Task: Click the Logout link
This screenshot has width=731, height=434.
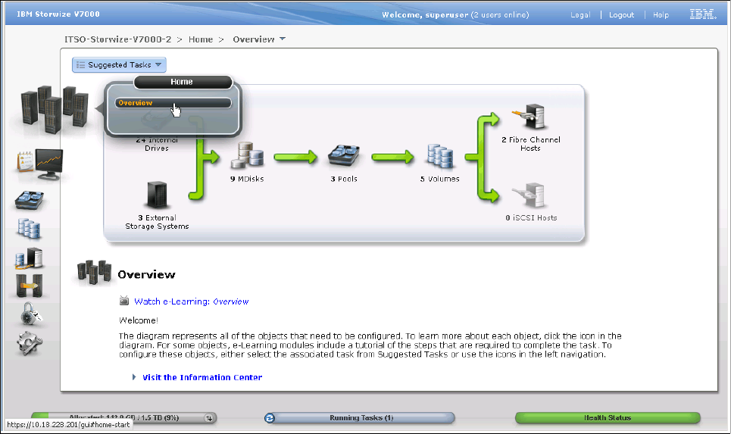Action: [621, 15]
